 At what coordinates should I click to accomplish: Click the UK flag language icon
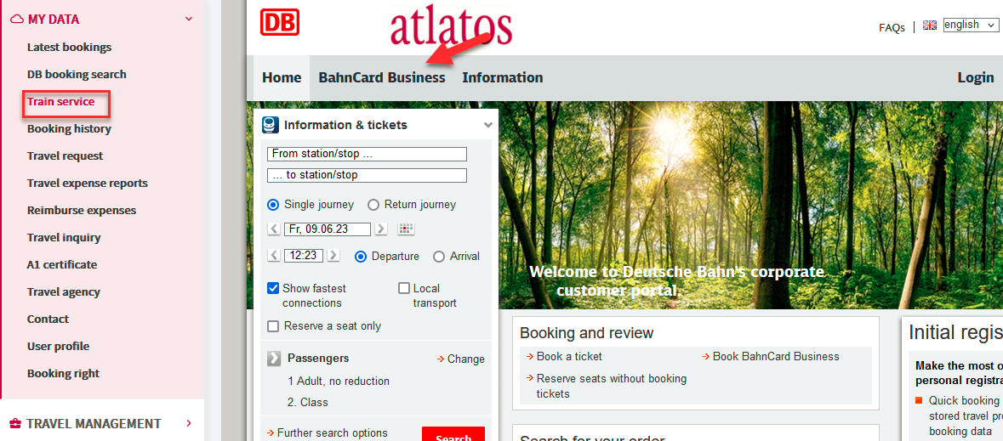(930, 25)
